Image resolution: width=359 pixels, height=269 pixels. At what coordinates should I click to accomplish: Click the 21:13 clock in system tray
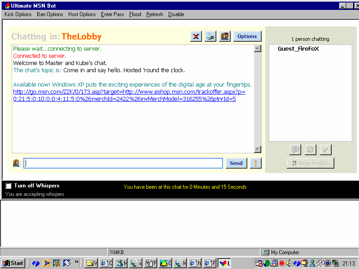coord(349,264)
